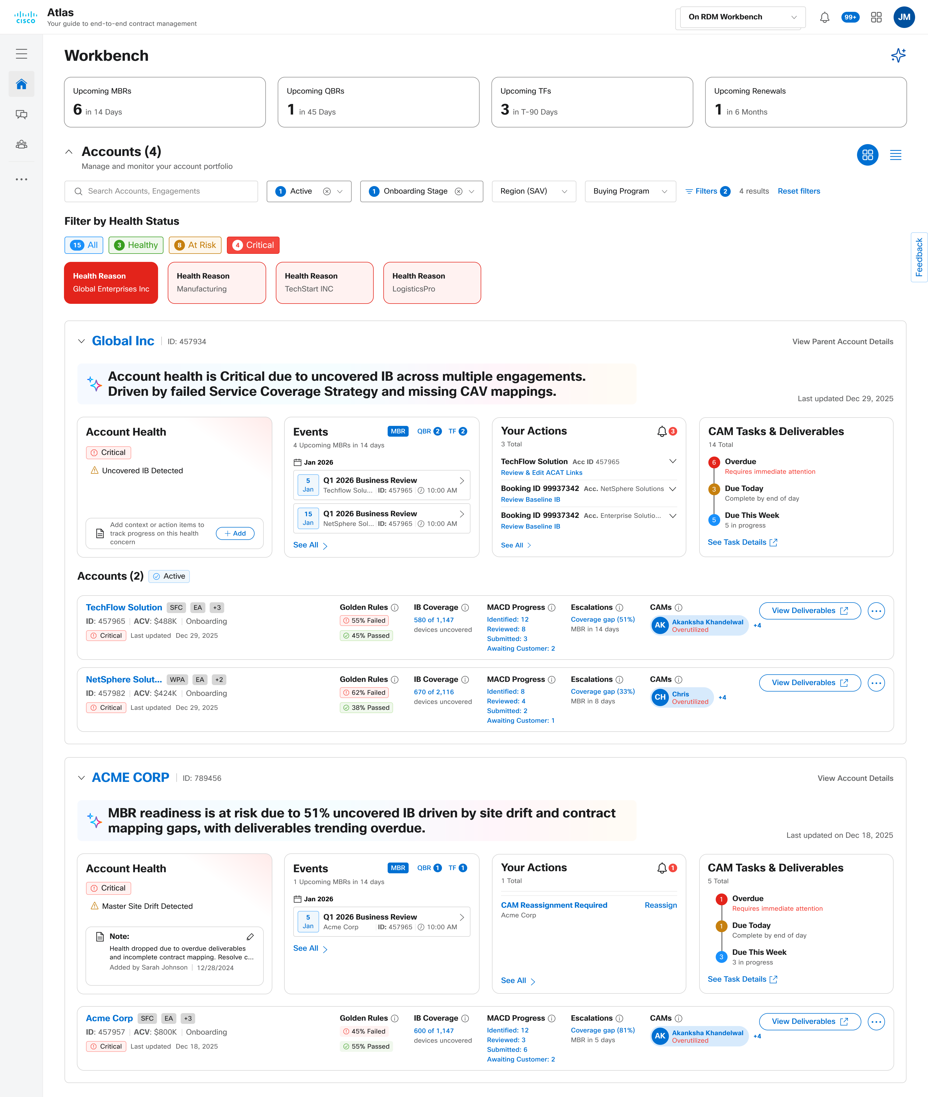
Task: Open JM user profile avatar
Action: pyautogui.click(x=904, y=17)
